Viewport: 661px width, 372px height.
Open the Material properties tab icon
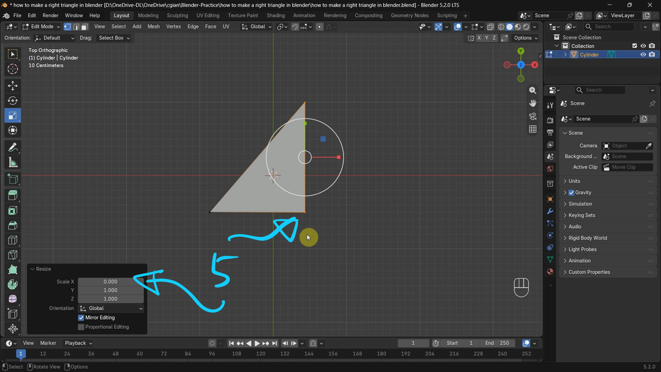[550, 271]
